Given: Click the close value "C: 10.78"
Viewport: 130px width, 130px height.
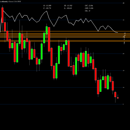Looking at the screenshot, I should click(x=47, y=8).
